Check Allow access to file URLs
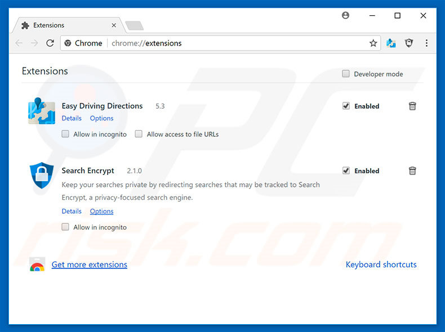Image resolution: width=445 pixels, height=332 pixels. pyautogui.click(x=139, y=134)
